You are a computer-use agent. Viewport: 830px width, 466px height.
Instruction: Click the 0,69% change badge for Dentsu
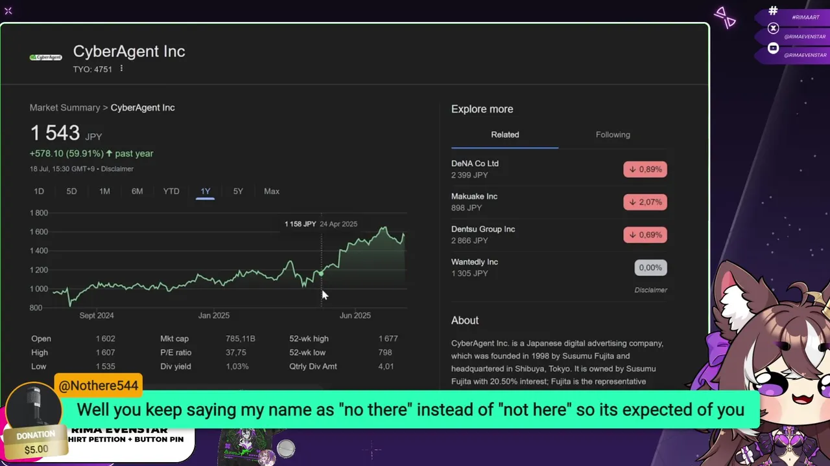645,235
